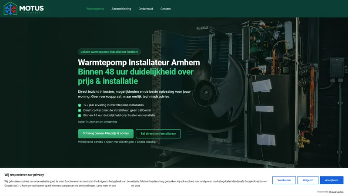The height and width of the screenshot is (196, 348).
Task: Click 'Vrijblijvend advies' text below buttons
Action: pyautogui.click(x=90, y=142)
